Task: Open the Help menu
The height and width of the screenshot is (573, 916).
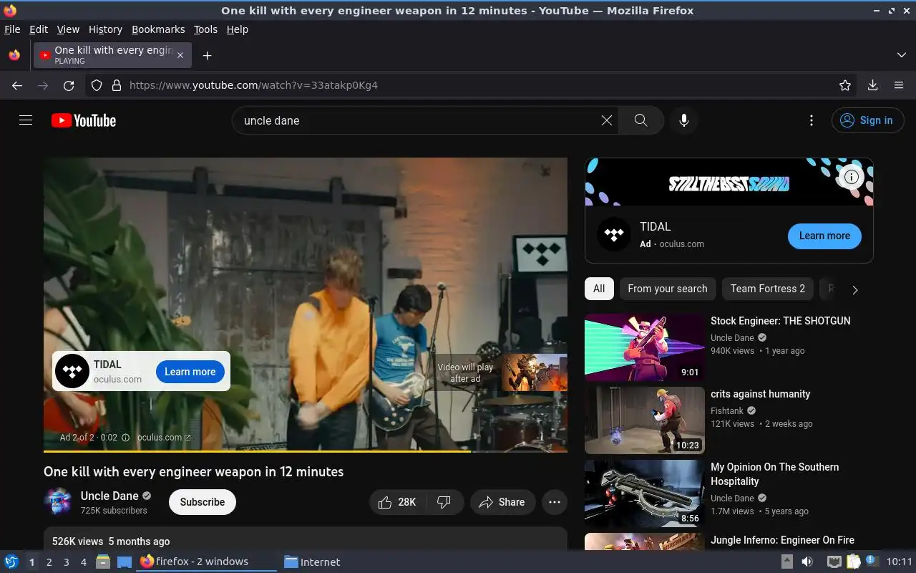Action: pos(237,29)
